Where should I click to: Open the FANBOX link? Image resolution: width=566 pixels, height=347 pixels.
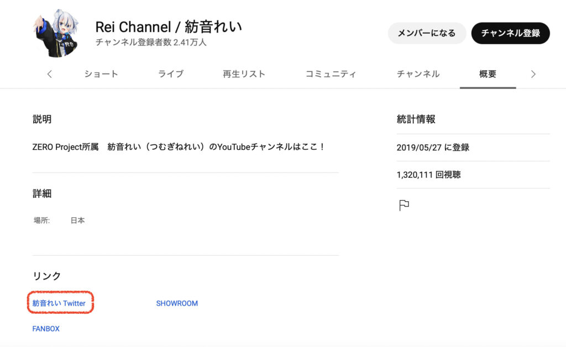click(x=46, y=329)
